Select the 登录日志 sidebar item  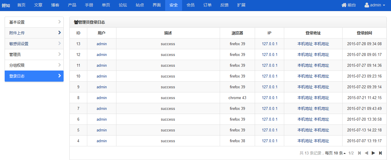tap(34, 76)
